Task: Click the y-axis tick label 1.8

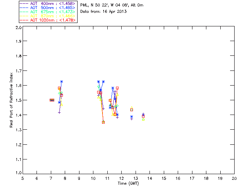Action: click(18, 56)
